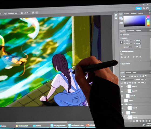Open the first Desktop taskbar item

tap(3, 126)
